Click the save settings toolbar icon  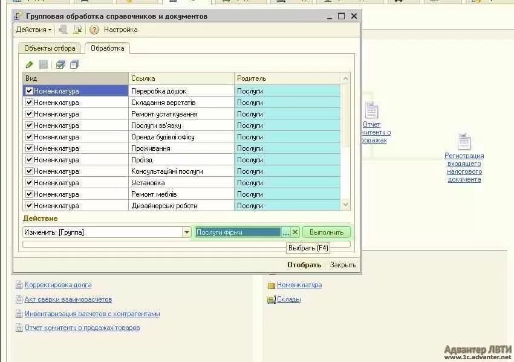[x=77, y=30]
